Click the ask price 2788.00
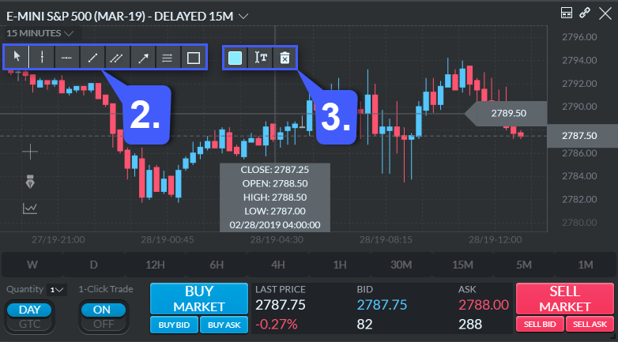Viewport: 618px width, 342px height. [484, 305]
